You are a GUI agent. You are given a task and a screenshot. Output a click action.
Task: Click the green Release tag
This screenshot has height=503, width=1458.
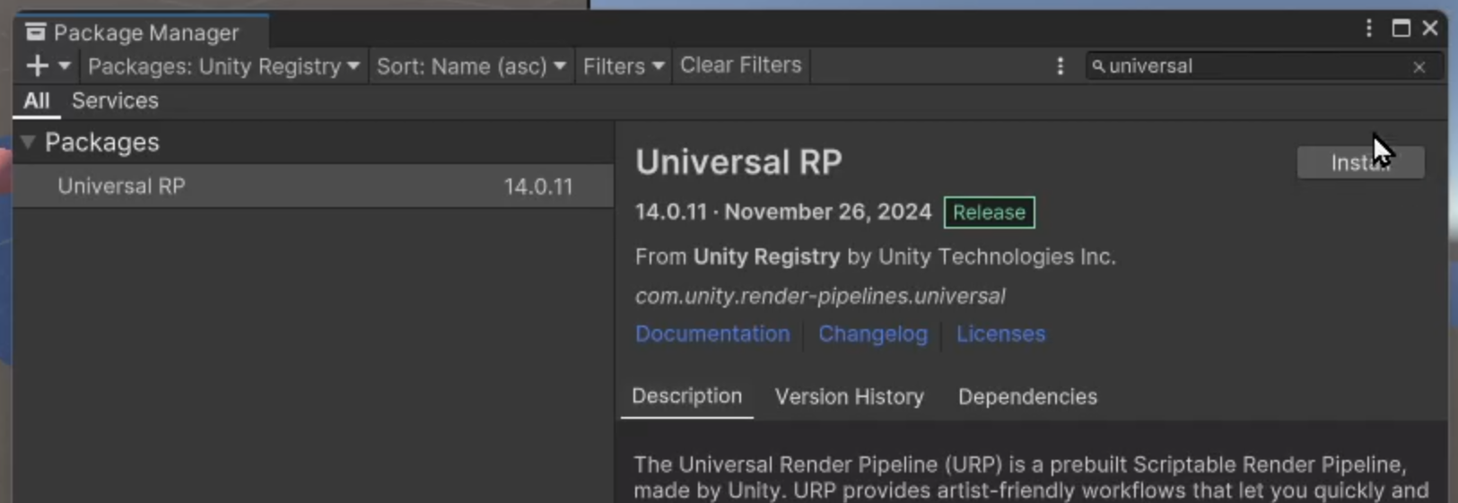click(989, 212)
